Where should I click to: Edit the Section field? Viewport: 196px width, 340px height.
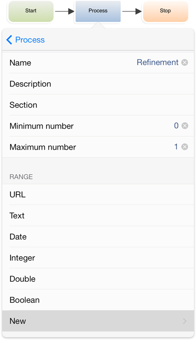click(x=98, y=105)
